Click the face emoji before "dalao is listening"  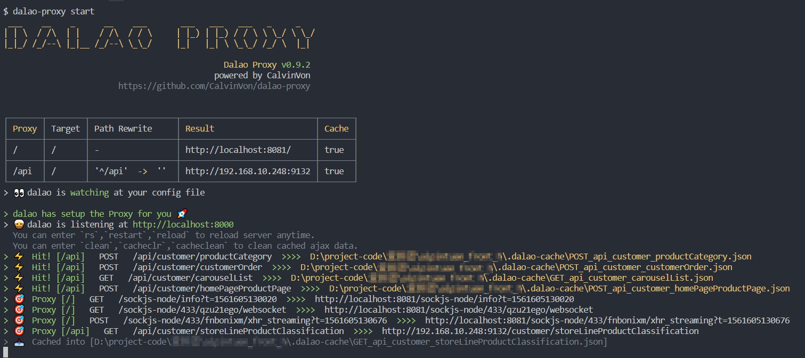pyautogui.click(x=18, y=224)
